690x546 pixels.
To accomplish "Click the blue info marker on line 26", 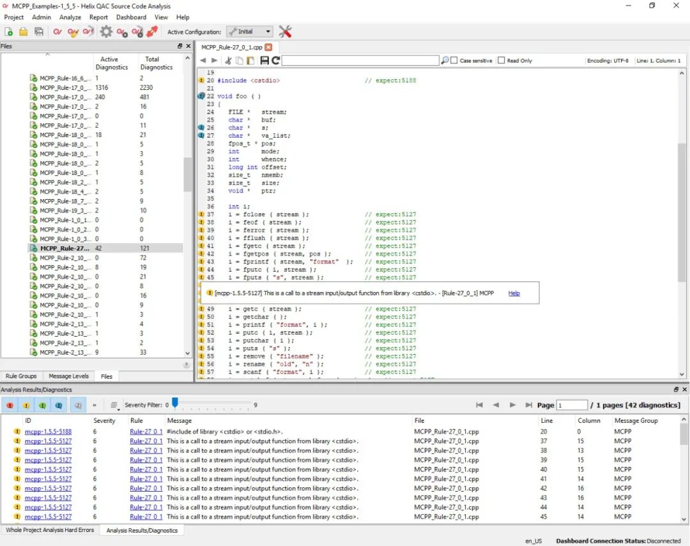I will [x=201, y=128].
